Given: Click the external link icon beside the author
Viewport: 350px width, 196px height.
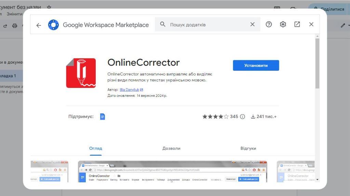Looking at the screenshot, I should click(142, 90).
